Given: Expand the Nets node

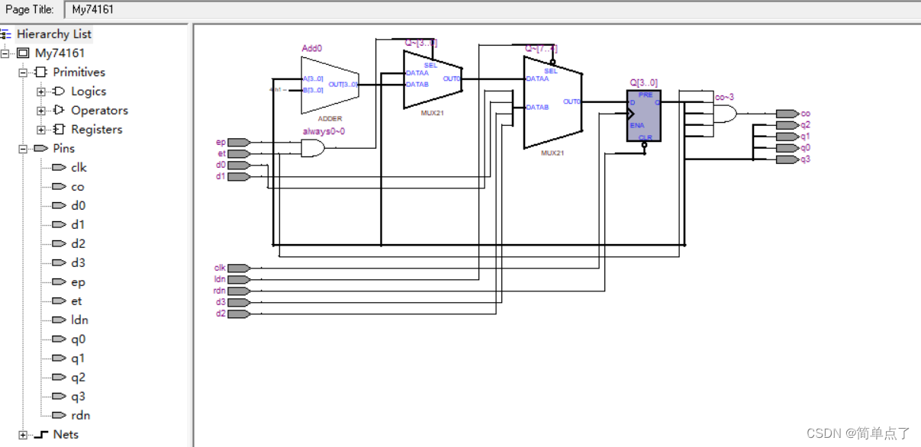Looking at the screenshot, I should [x=23, y=435].
